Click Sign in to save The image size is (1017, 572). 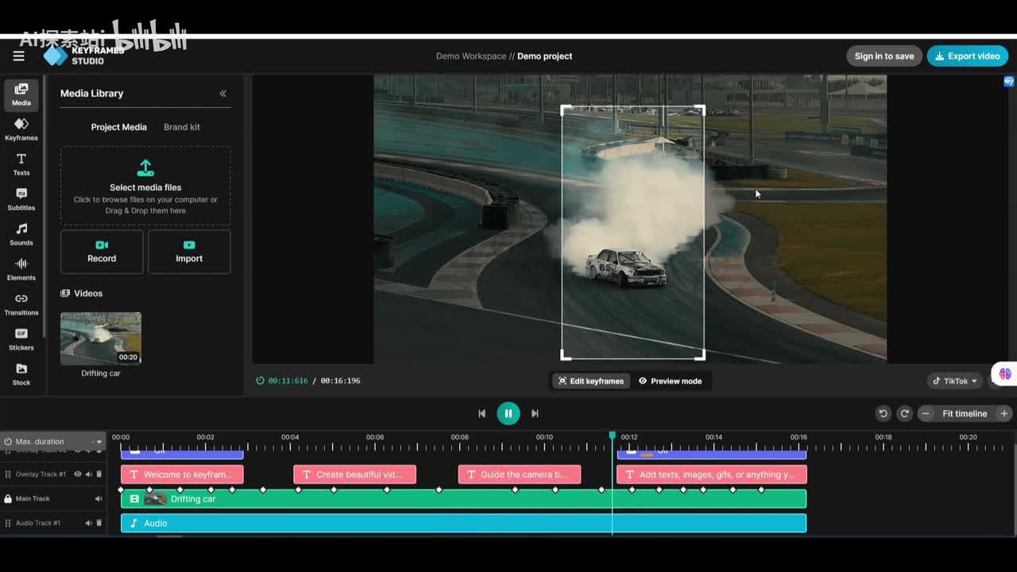point(884,56)
